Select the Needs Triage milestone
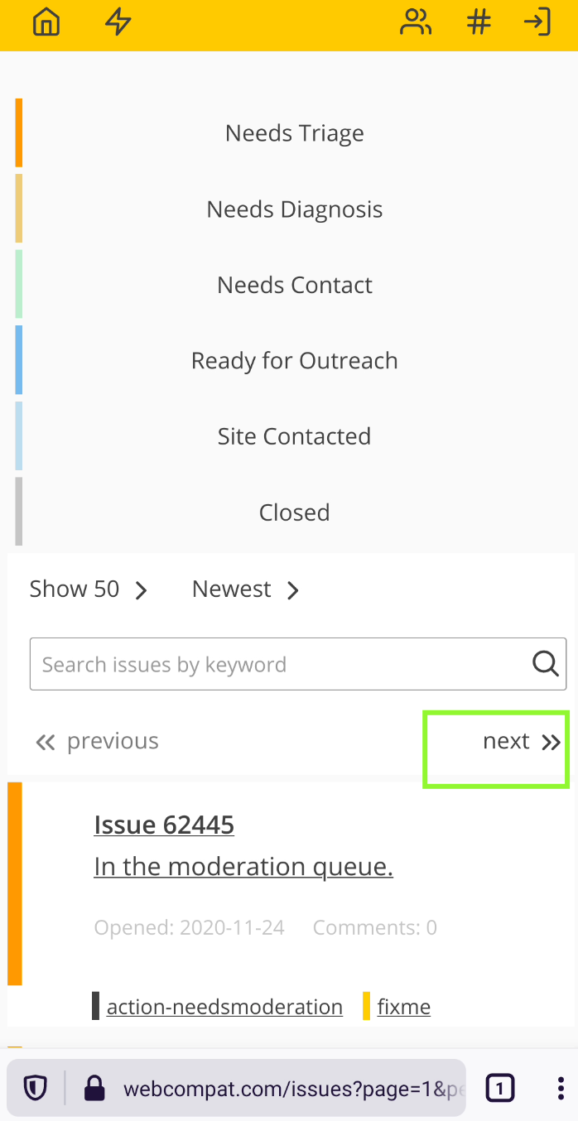This screenshot has width=578, height=1121. [294, 132]
